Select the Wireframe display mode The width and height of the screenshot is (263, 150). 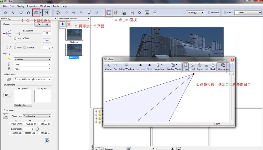click(x=223, y=67)
